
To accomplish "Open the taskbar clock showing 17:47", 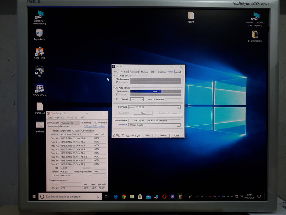I will pos(249,196).
